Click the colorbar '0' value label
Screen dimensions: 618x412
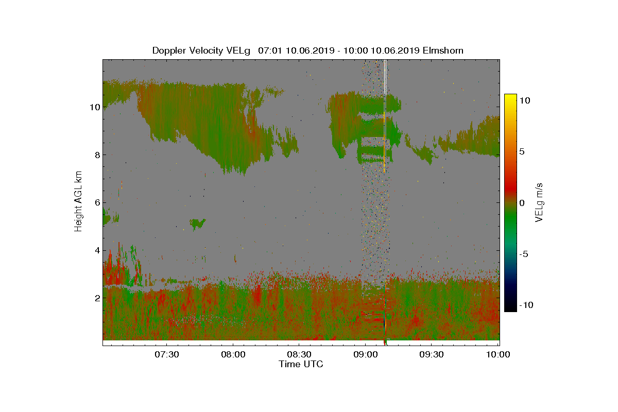[522, 203]
